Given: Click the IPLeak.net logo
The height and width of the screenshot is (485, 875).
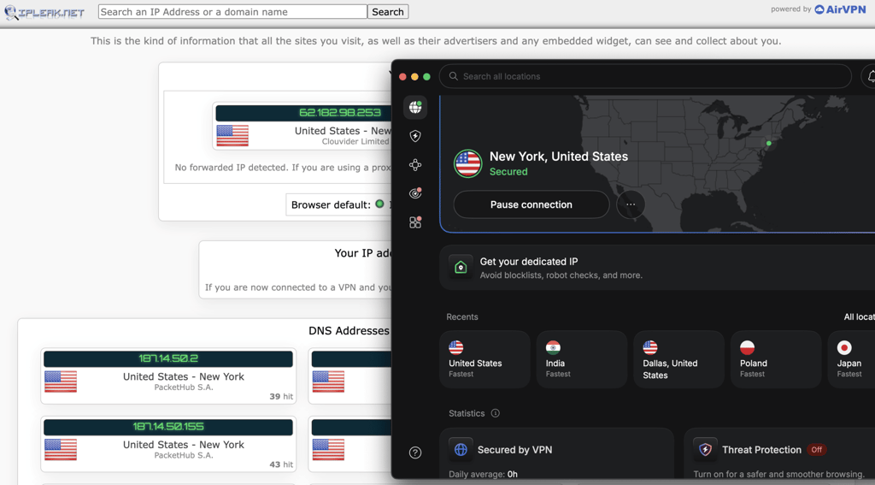Looking at the screenshot, I should (x=44, y=12).
